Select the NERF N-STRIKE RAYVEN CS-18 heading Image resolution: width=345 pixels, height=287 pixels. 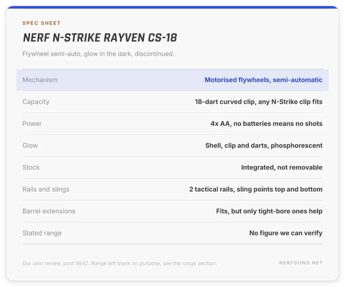pyautogui.click(x=100, y=38)
